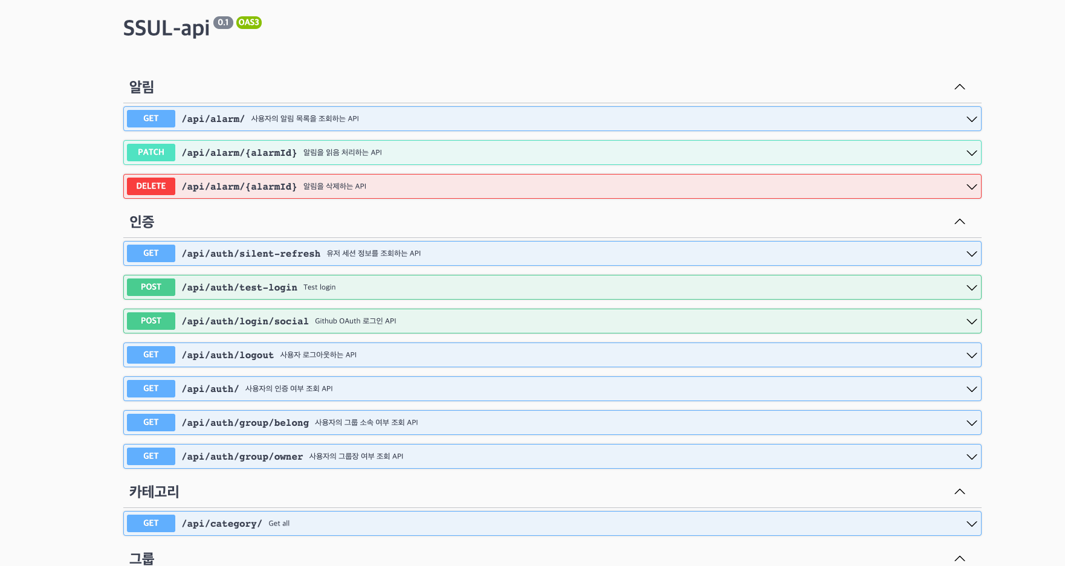Click GET badge for group/owner

151,456
